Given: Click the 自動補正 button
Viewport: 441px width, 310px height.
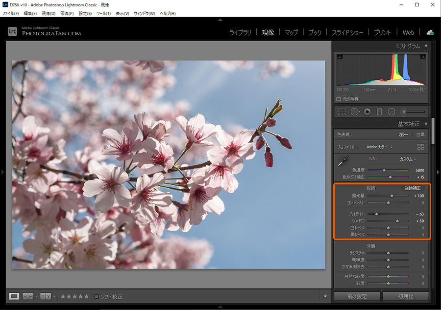Looking at the screenshot, I should [x=412, y=188].
